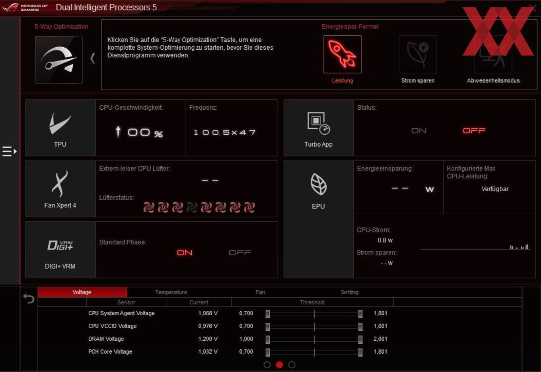541x372 pixels.
Task: Open the EPU panel
Action: tap(318, 219)
